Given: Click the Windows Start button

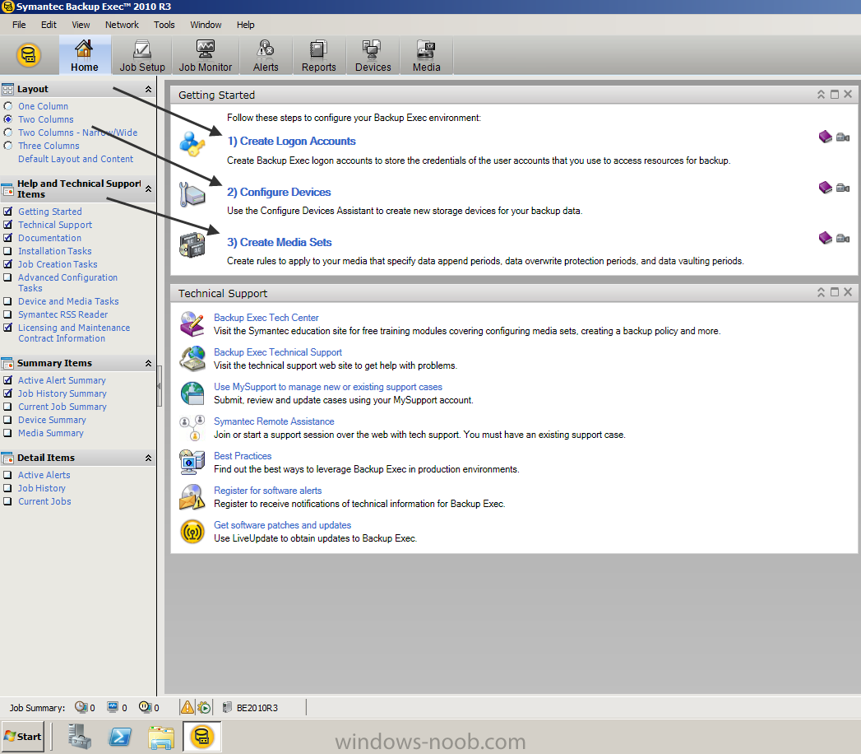Looking at the screenshot, I should [22, 737].
